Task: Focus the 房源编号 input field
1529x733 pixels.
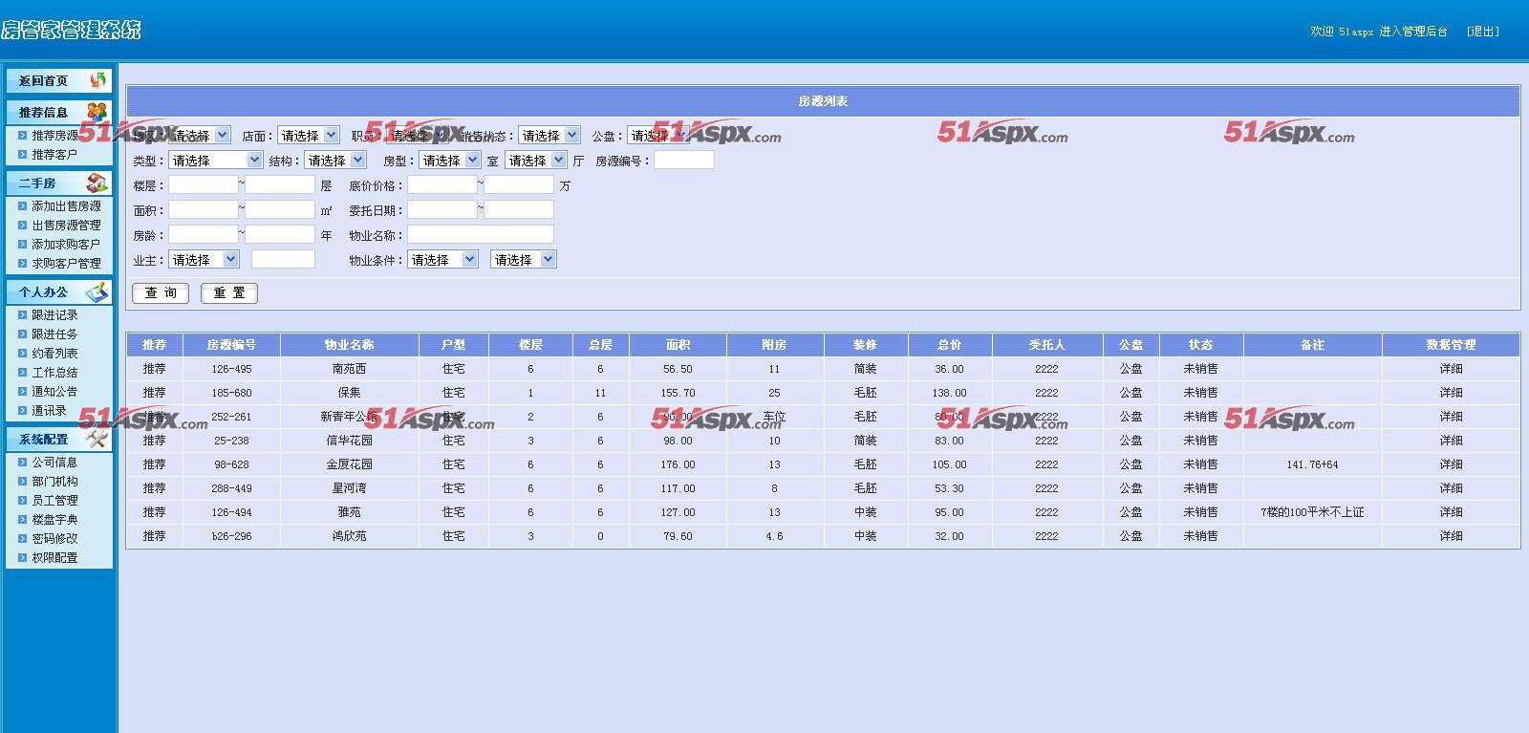Action: tap(684, 161)
